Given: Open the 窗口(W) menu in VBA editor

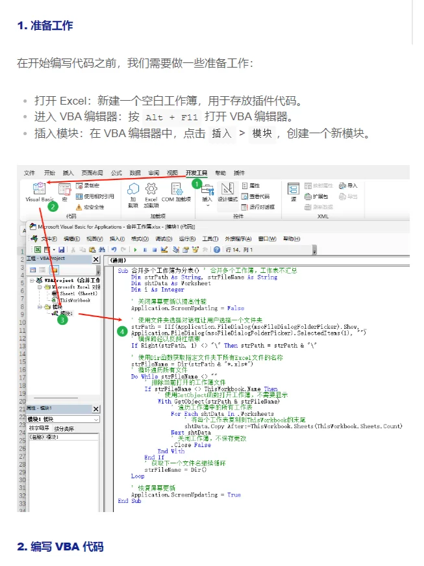Looking at the screenshot, I should (x=267, y=239).
